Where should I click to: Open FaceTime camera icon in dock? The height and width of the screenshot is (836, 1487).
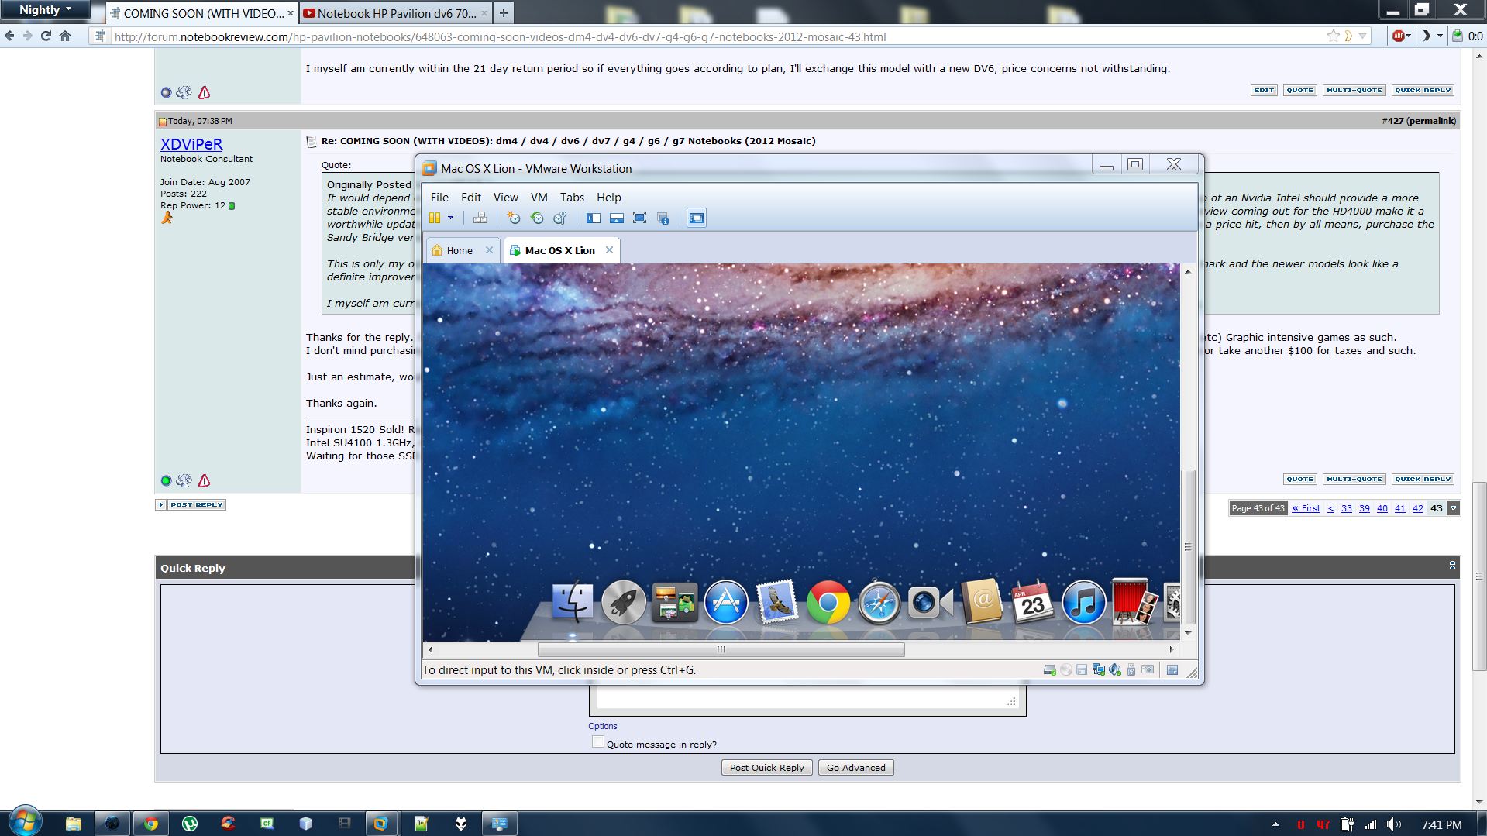(930, 602)
